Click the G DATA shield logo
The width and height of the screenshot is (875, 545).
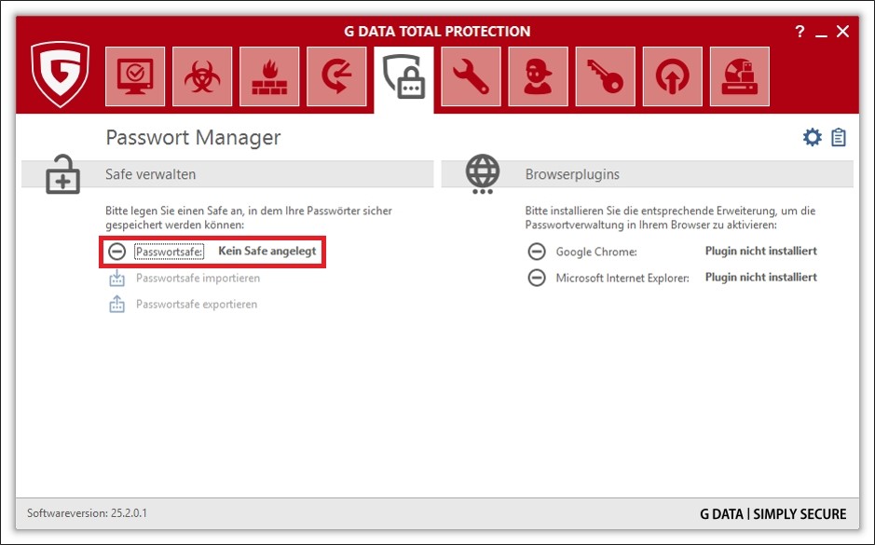coord(61,75)
